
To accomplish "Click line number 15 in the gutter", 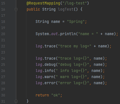I will tap(3, 3).
